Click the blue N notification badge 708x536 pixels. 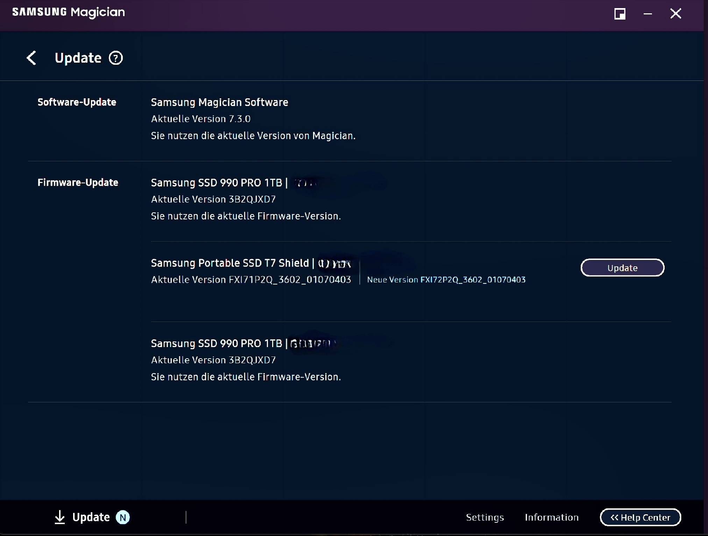pos(123,517)
